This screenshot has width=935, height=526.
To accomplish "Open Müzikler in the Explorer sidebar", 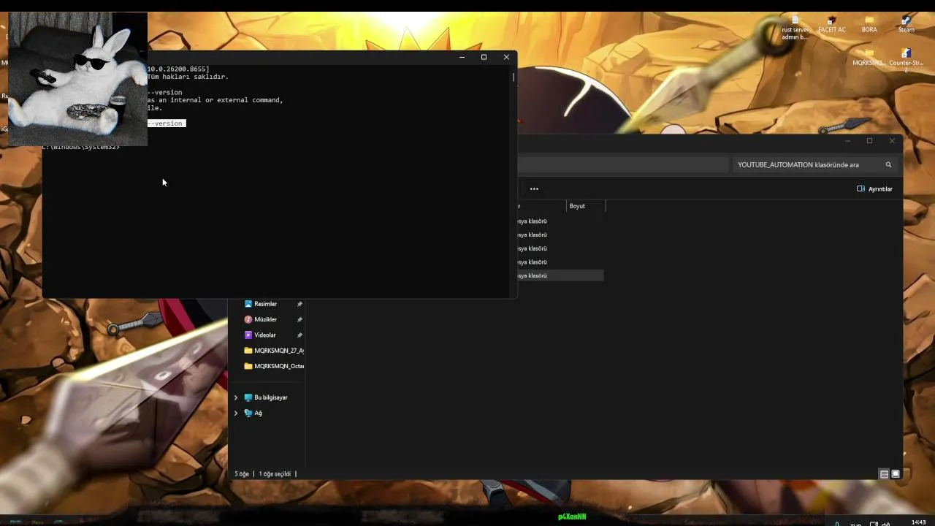I will click(x=265, y=319).
